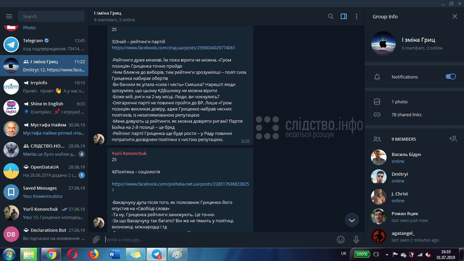The width and height of the screenshot is (464, 261).
Task: Click the volume speaker tray icon
Action: (429, 254)
